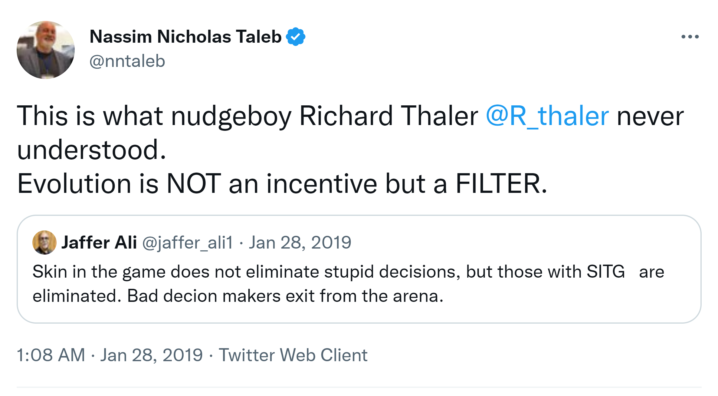Click the "SITG" abbreviation in quoted tweet
718x396 pixels.
(605, 272)
